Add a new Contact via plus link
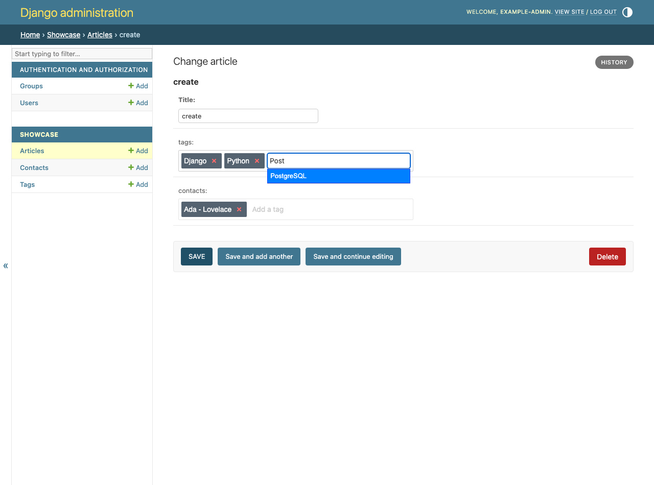The image size is (654, 485). point(138,167)
